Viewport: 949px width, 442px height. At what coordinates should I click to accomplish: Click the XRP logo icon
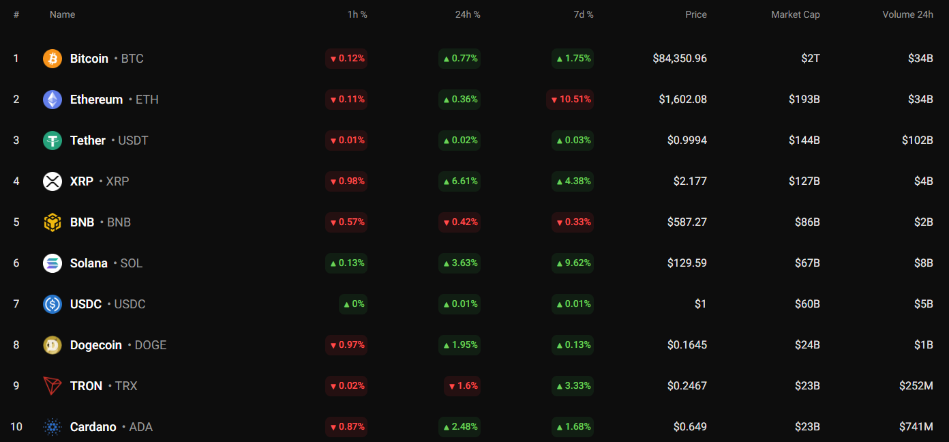[x=52, y=181]
